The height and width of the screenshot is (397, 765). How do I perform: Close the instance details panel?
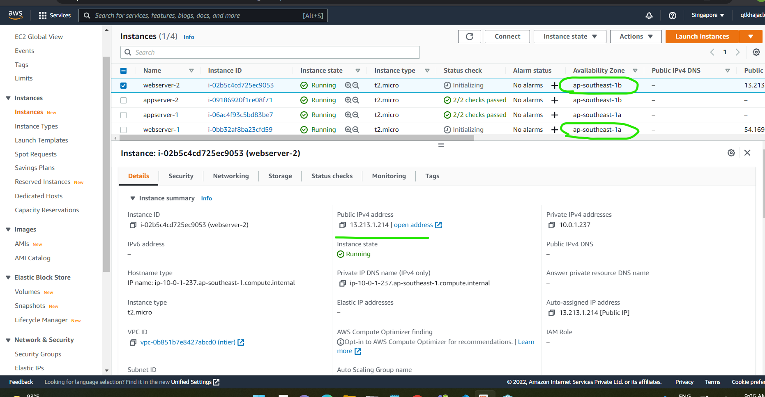click(x=747, y=153)
